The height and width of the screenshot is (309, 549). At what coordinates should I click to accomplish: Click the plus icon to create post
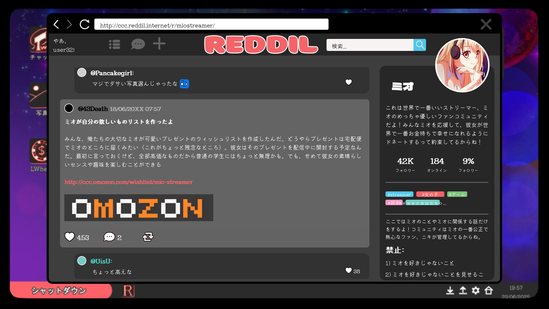(x=159, y=44)
